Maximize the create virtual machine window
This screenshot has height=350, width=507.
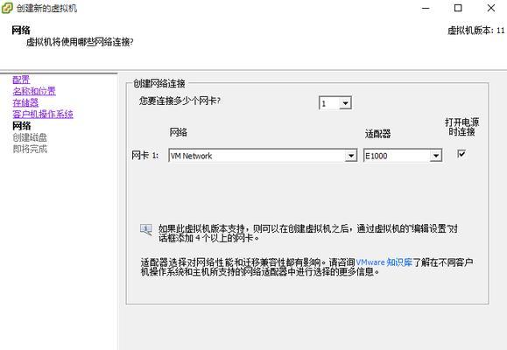tap(458, 8)
